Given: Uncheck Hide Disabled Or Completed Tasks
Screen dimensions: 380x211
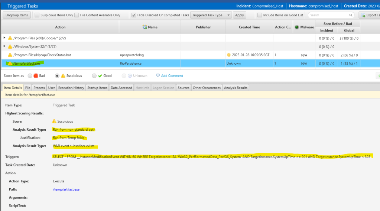Looking at the screenshot, I should (134, 15).
